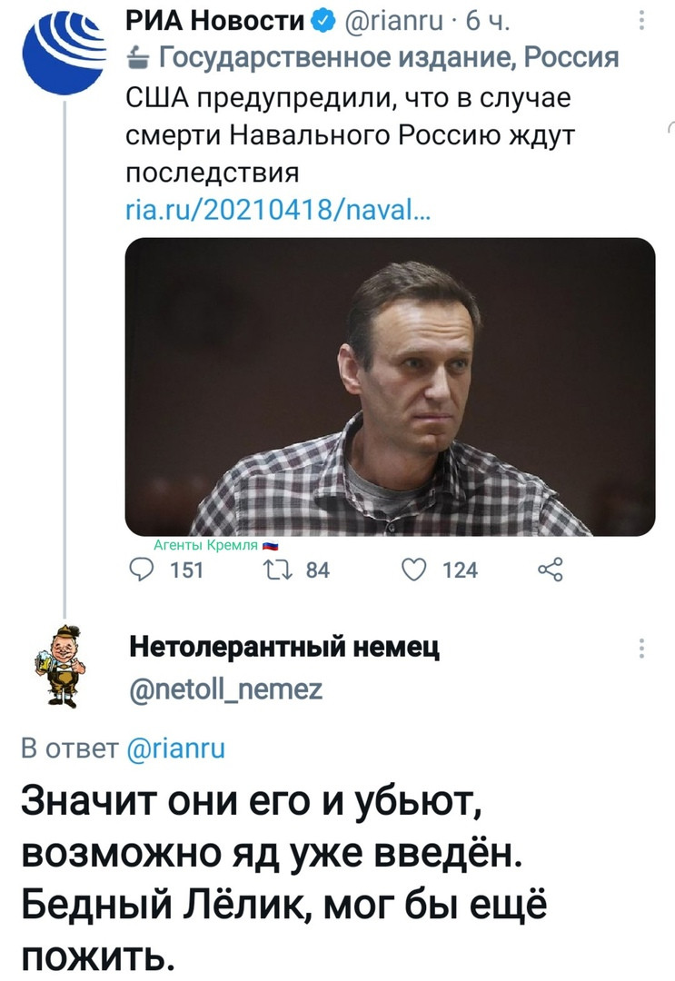Viewport: 675px width, 981px height.
Task: Click the blue verified badge
Action: click(x=323, y=22)
